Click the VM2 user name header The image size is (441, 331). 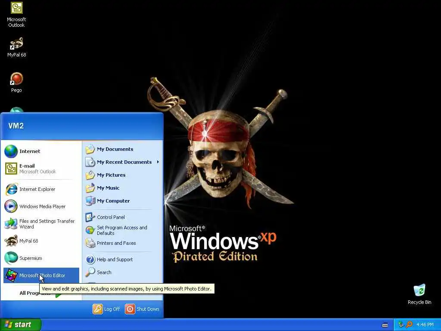[16, 126]
